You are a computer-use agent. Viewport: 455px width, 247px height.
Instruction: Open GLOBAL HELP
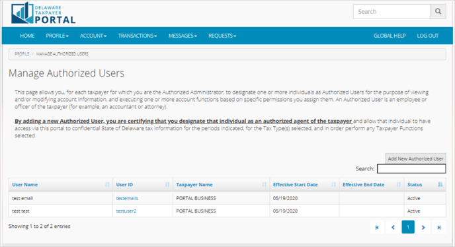(x=390, y=36)
